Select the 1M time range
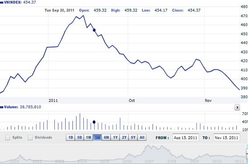Image resolution: width=249 pixels, height=164 pixels. point(88,137)
